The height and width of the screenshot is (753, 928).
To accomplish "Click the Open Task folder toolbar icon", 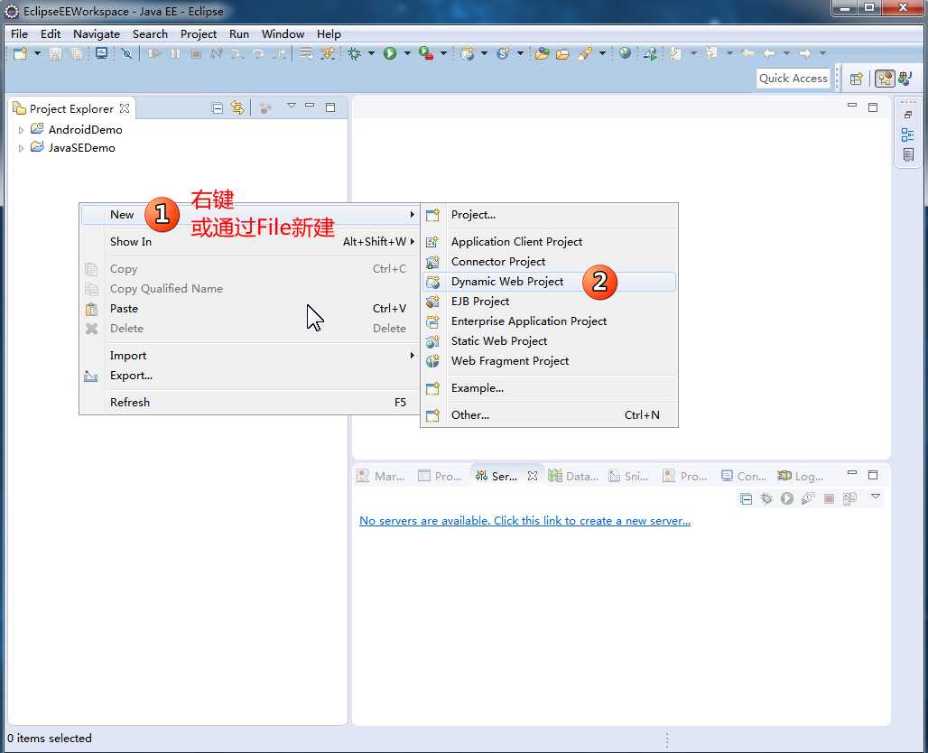I will click(562, 54).
